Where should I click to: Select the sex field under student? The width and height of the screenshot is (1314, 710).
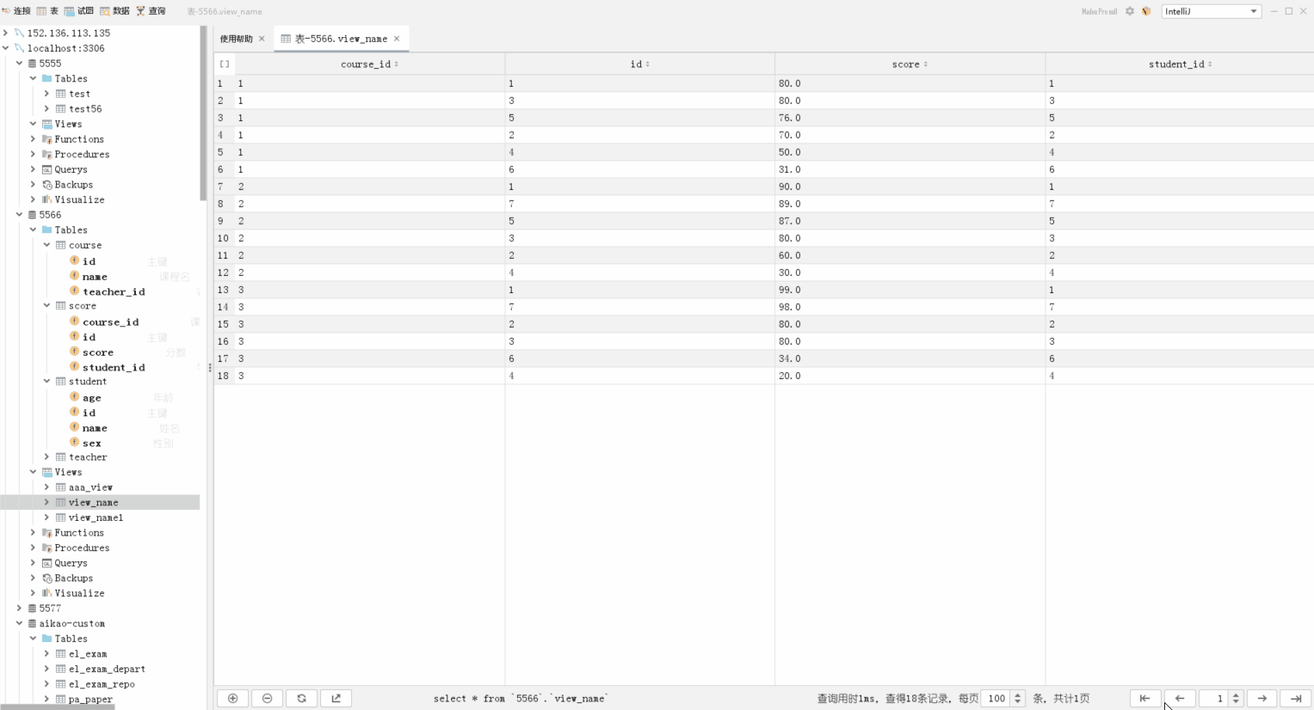[x=91, y=444]
